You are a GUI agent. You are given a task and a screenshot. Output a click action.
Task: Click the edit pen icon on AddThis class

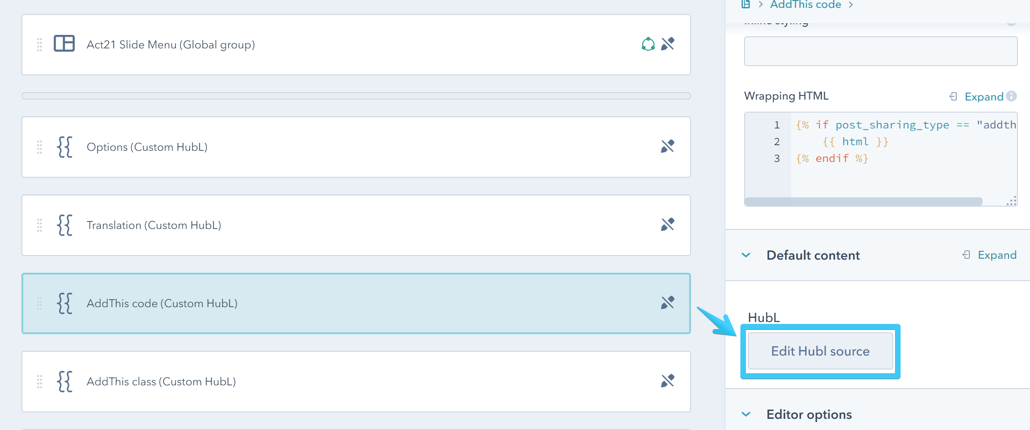point(668,381)
